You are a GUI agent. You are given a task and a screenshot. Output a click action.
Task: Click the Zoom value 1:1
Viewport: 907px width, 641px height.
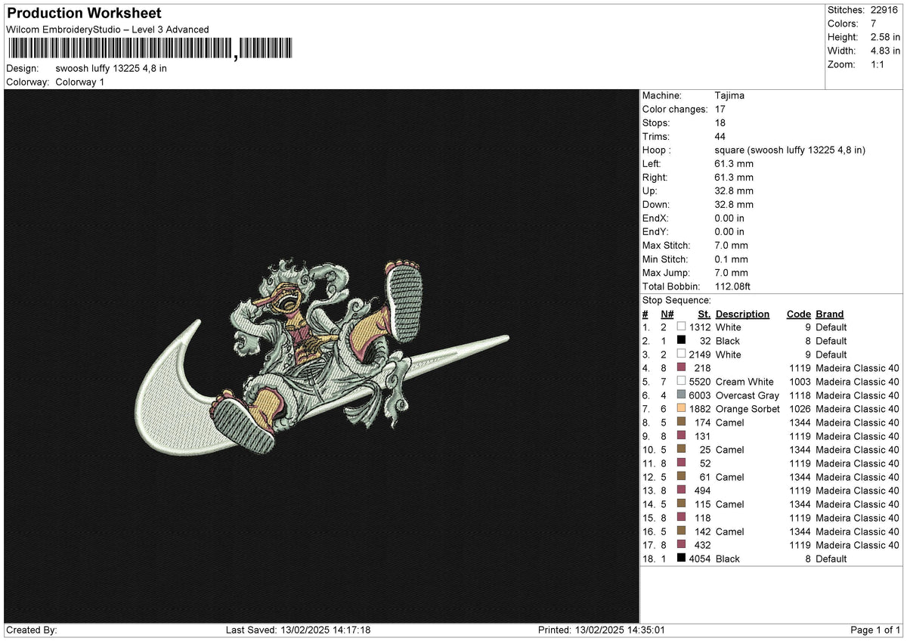[x=877, y=64]
